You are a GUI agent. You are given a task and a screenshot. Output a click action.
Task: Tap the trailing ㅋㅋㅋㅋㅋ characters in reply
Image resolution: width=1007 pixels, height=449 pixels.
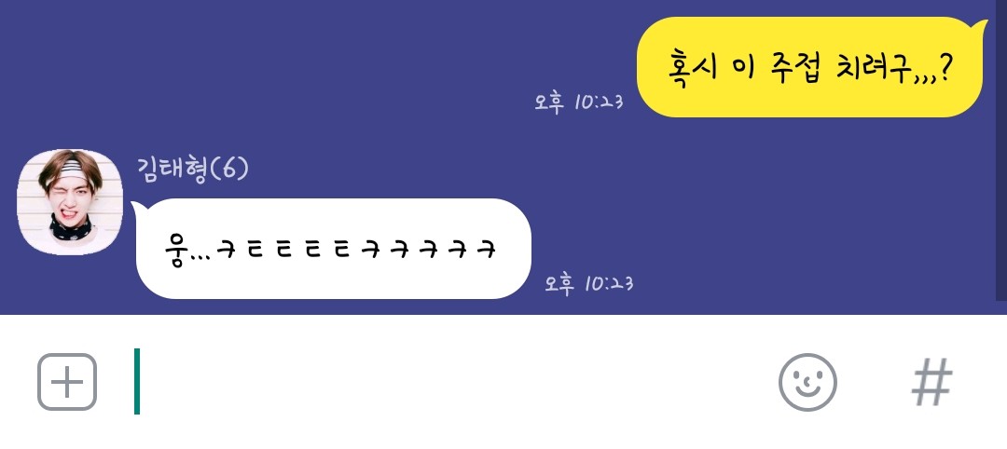(429, 250)
